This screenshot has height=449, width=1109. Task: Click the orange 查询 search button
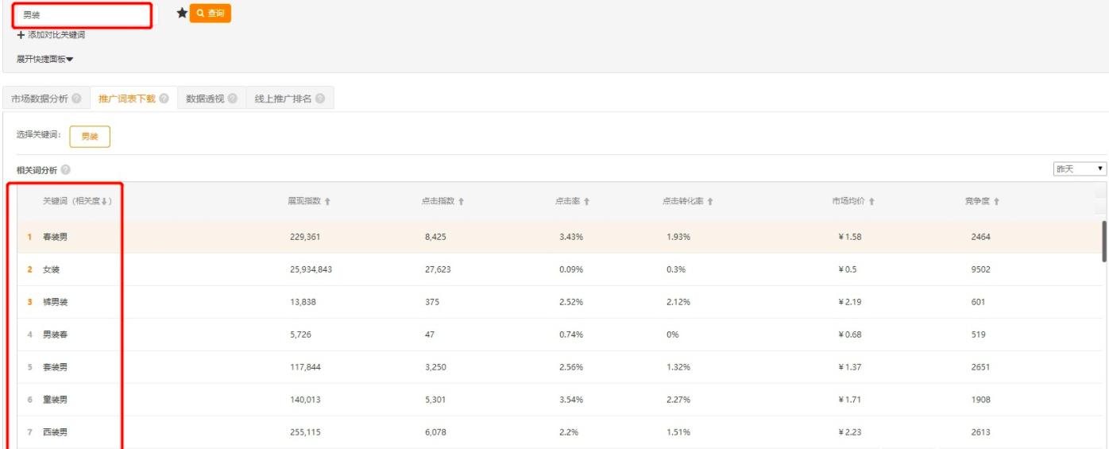(211, 13)
